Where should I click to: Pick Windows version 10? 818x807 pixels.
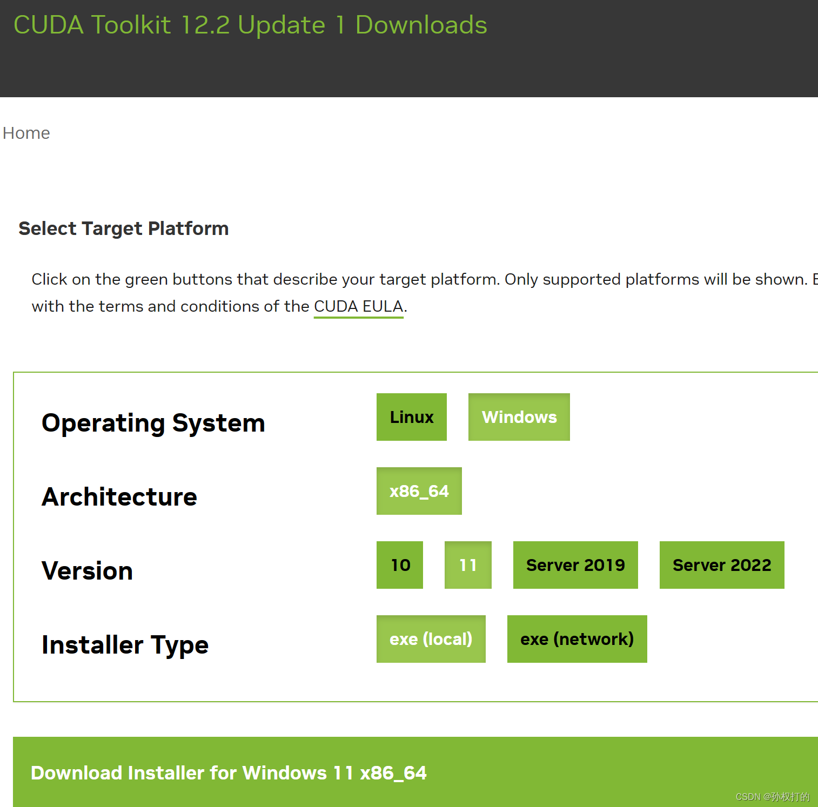point(400,565)
